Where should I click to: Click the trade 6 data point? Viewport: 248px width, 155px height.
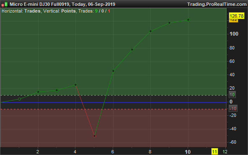click(113, 71)
